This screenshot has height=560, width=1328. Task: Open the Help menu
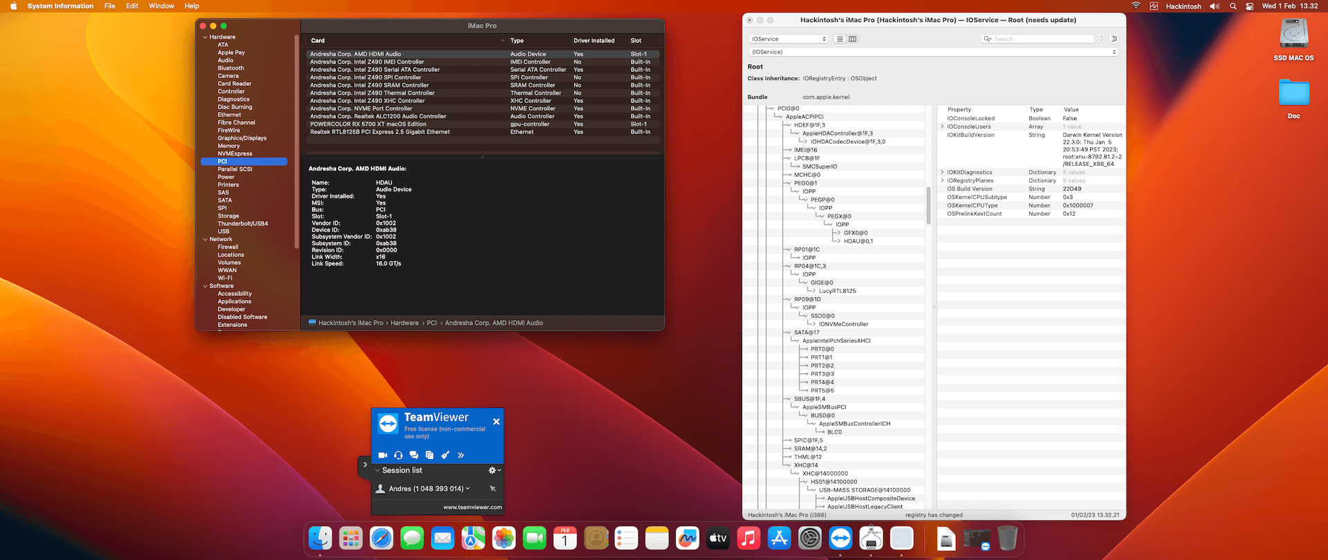click(x=192, y=6)
